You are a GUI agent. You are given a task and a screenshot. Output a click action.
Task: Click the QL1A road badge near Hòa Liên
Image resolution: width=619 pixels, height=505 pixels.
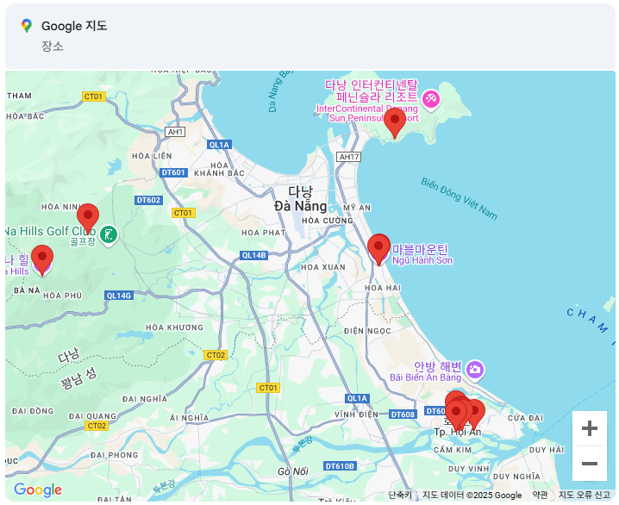219,145
